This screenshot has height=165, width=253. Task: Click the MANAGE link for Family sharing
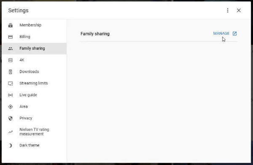(221, 33)
